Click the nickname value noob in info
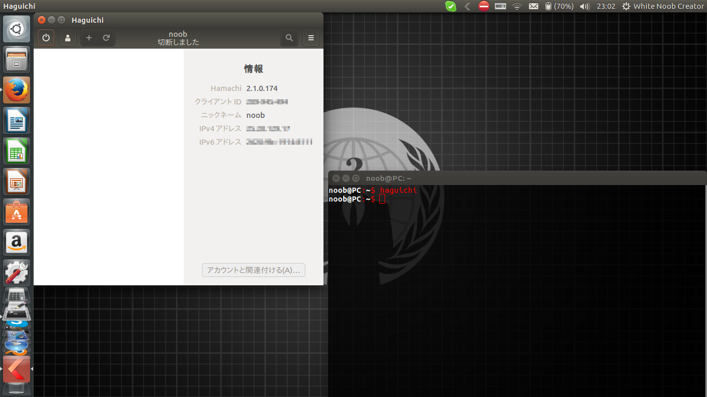707x397 pixels. point(256,115)
